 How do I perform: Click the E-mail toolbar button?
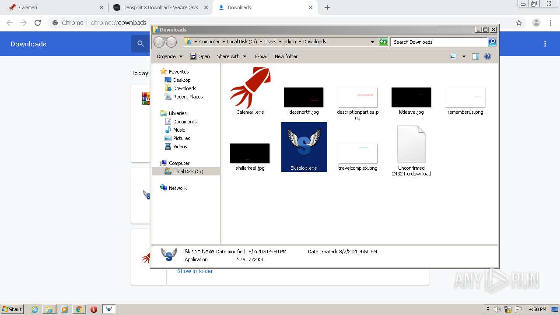(x=261, y=56)
